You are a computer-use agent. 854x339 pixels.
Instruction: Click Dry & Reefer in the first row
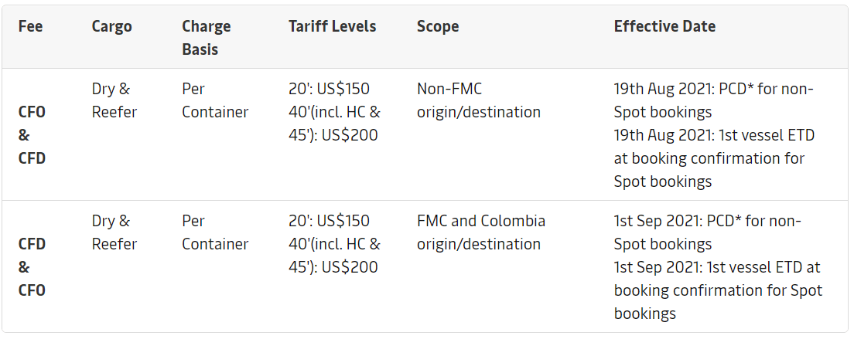pos(114,100)
